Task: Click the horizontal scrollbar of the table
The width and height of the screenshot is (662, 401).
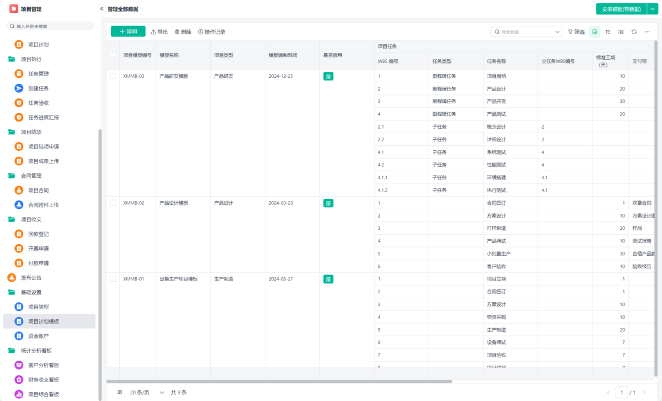Action: tap(279, 381)
